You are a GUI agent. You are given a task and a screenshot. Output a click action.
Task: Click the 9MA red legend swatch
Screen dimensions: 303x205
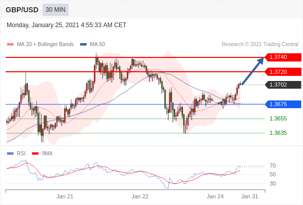pyautogui.click(x=35, y=154)
